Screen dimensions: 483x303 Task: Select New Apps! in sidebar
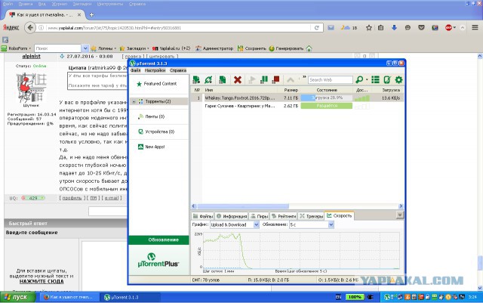[x=155, y=147]
